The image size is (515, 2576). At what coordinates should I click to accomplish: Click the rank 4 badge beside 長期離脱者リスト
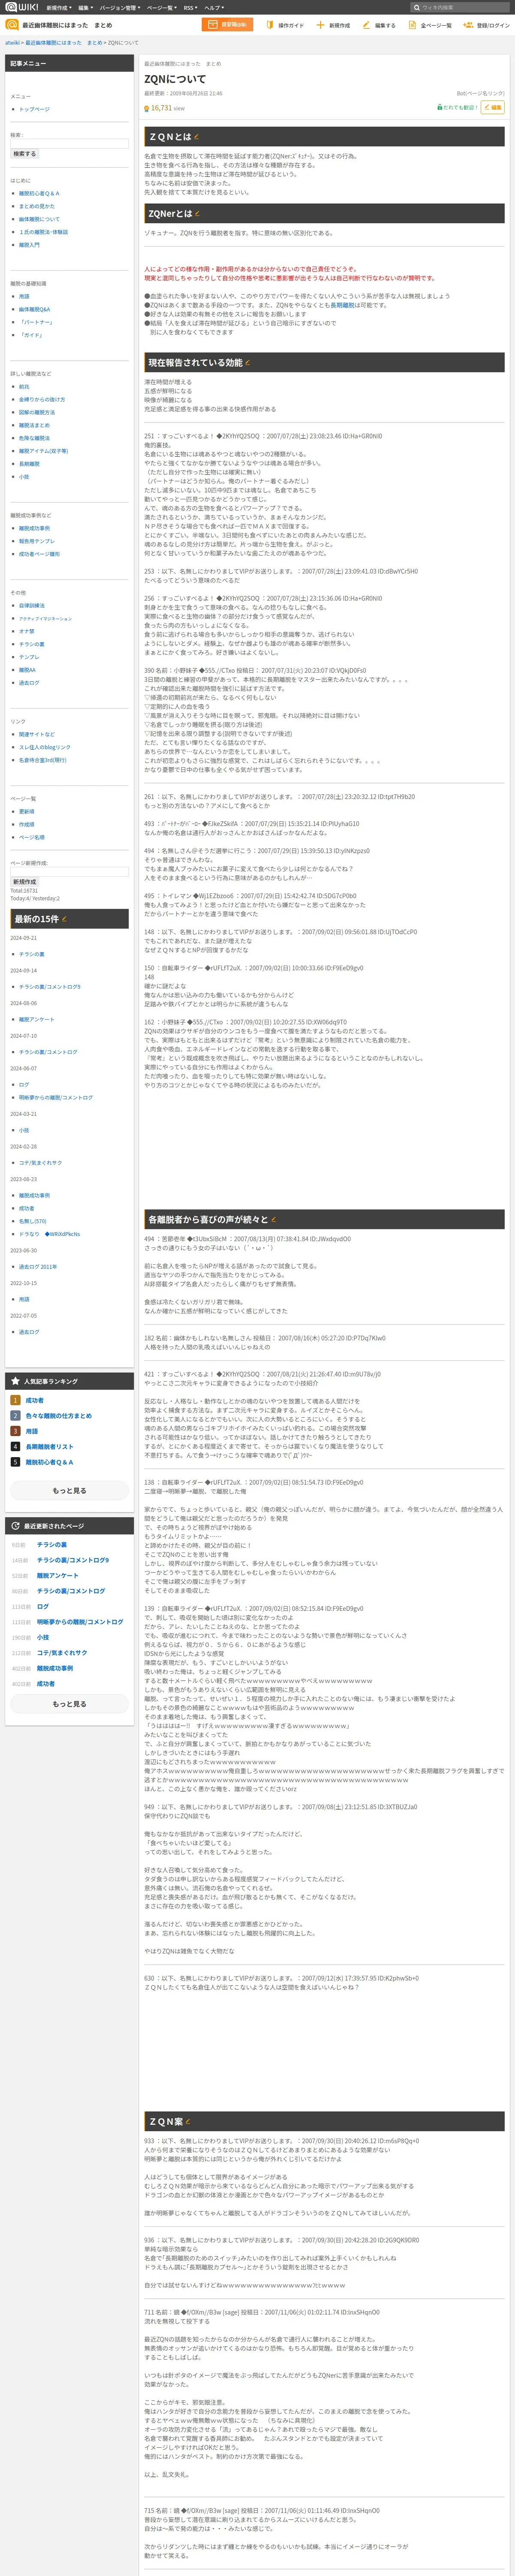click(15, 1446)
